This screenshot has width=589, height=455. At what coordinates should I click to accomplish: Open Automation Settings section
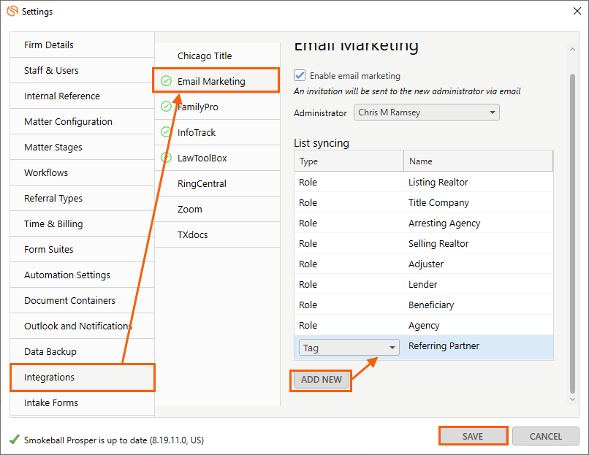pyautogui.click(x=83, y=275)
